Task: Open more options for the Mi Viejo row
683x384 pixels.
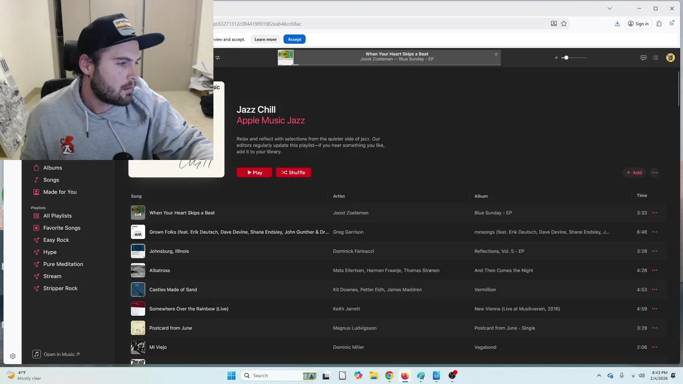Action: click(x=655, y=347)
